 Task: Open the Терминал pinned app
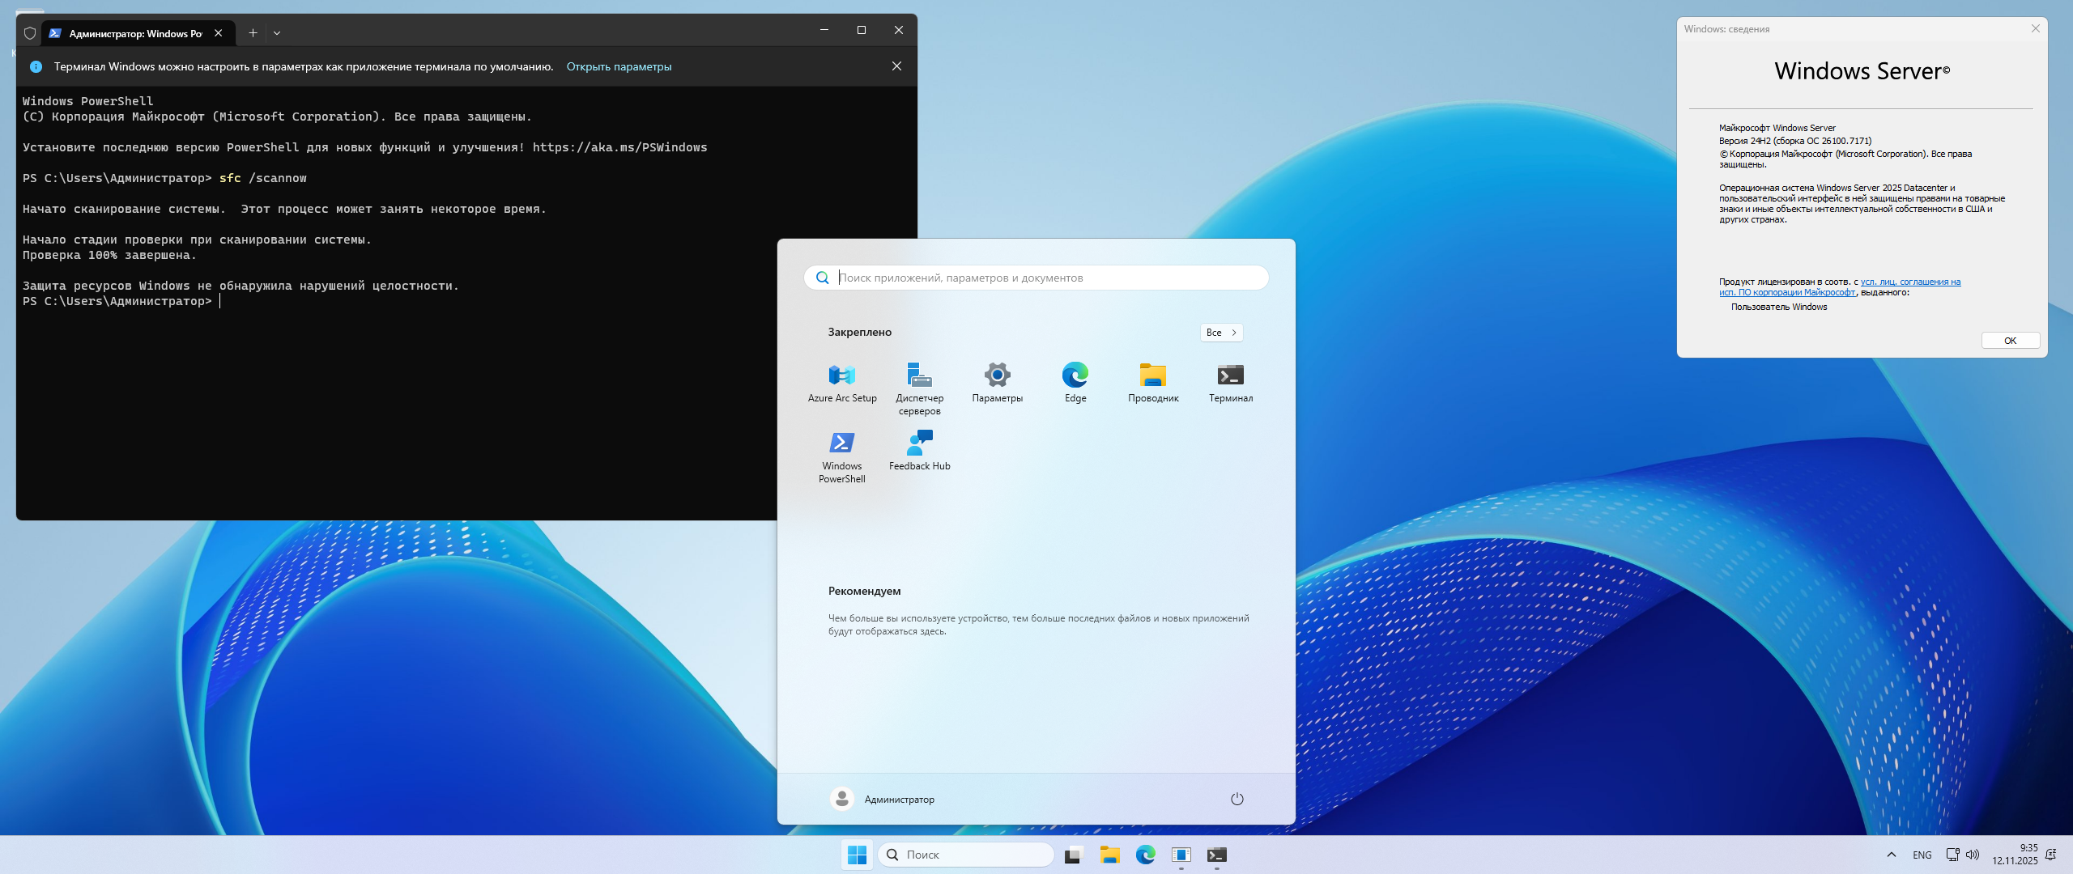1230,382
